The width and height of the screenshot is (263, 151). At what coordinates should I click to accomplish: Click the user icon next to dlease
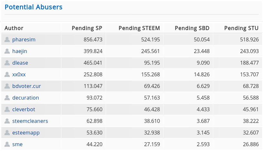[7, 63]
